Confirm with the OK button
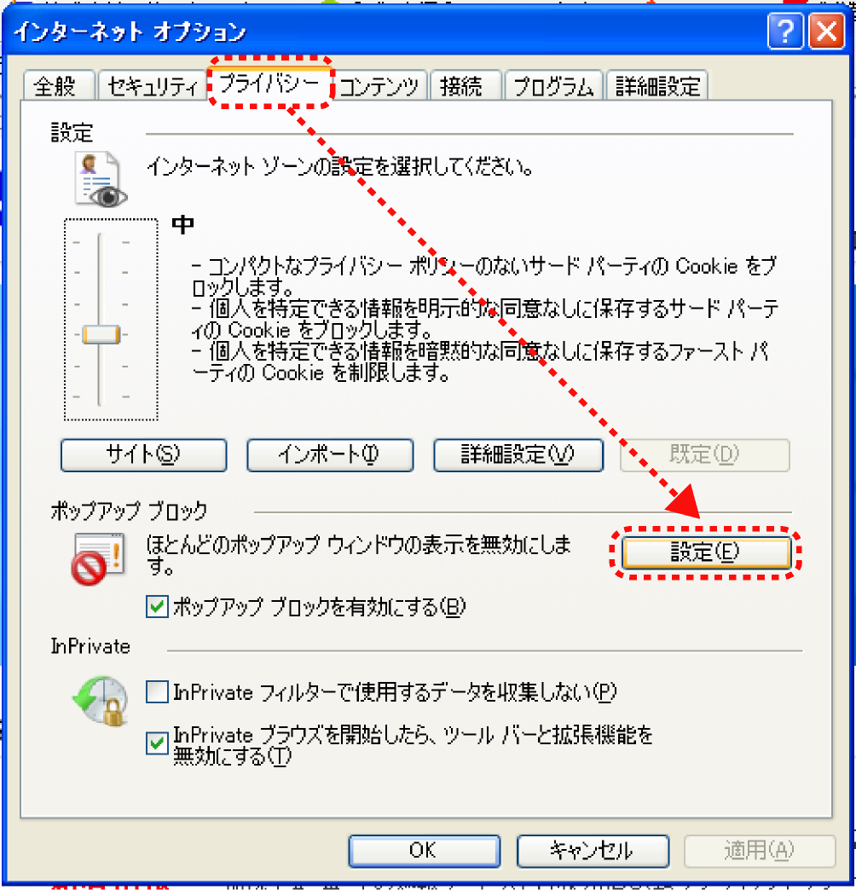The width and height of the screenshot is (856, 890). pos(424,851)
